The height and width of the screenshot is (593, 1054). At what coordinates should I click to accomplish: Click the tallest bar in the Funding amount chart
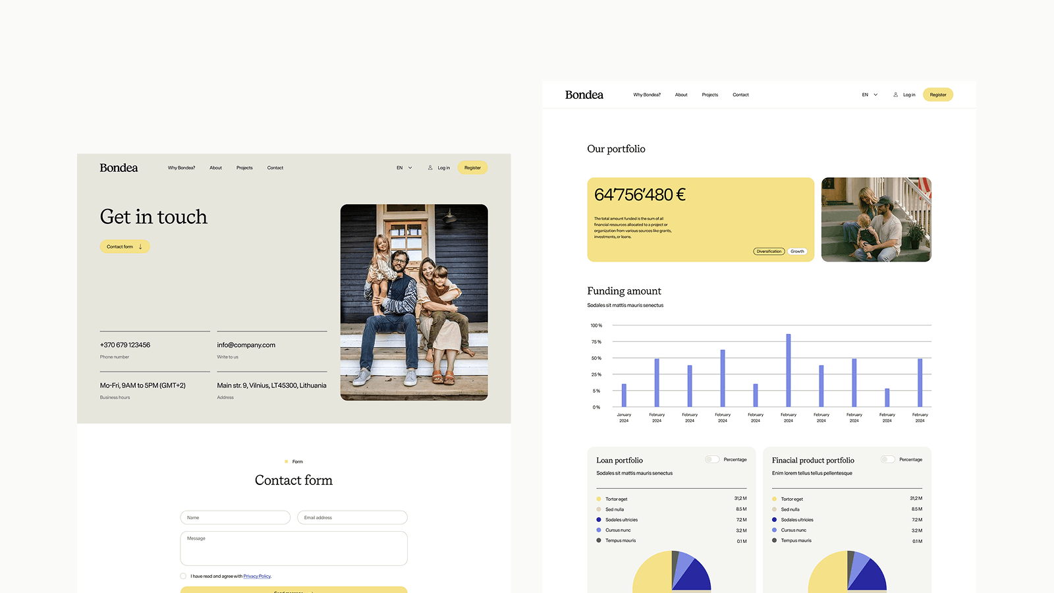pos(789,370)
